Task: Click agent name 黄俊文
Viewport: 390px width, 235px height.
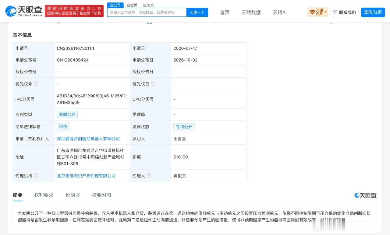Action: [x=180, y=176]
